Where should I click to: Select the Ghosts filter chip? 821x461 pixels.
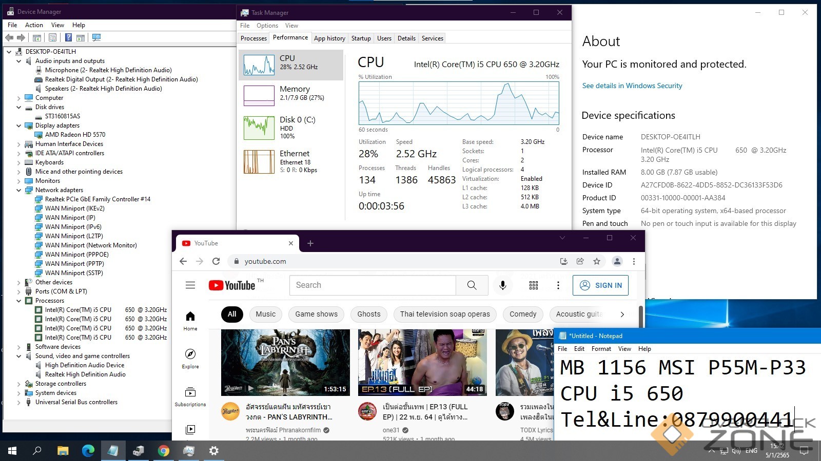369,314
